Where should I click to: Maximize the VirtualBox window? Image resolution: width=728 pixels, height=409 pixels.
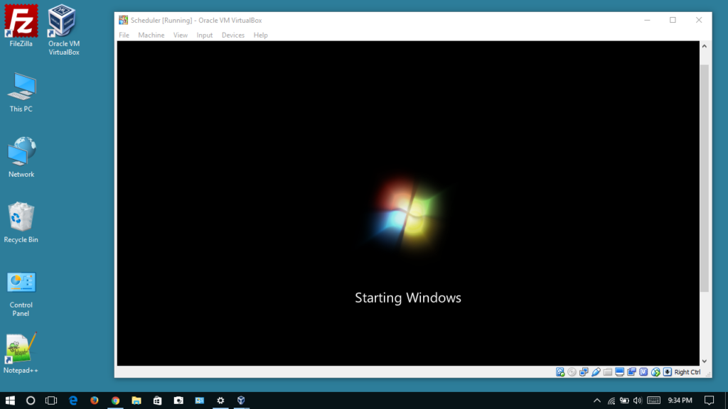coord(673,20)
